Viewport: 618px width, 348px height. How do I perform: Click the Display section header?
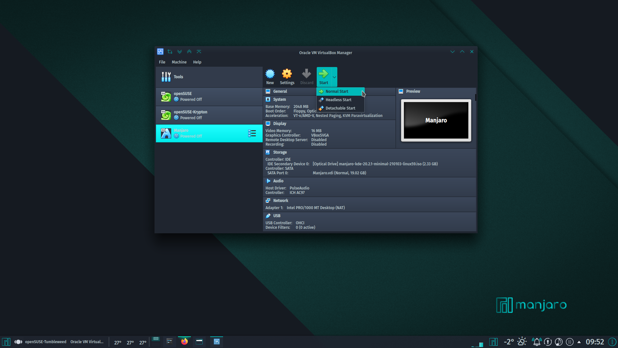pos(279,124)
